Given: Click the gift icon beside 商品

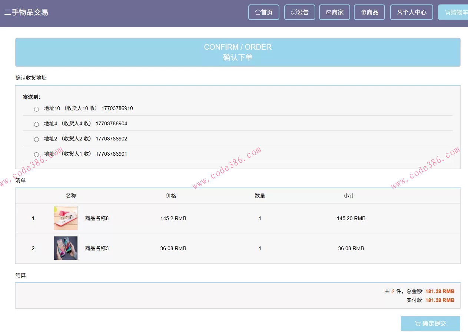Looking at the screenshot, I should tap(364, 12).
